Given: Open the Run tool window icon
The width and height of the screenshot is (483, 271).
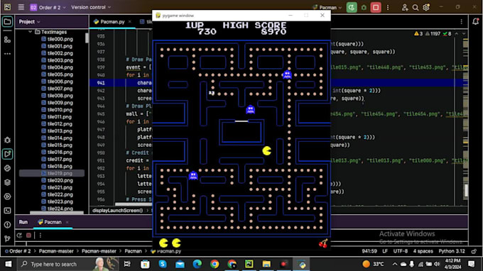Looking at the screenshot, I should coord(7,154).
